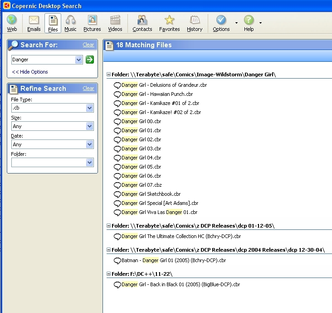Click comic icon beside Danger Girl Sketchbook.cbr
This screenshot has height=313, width=332.
click(x=117, y=194)
